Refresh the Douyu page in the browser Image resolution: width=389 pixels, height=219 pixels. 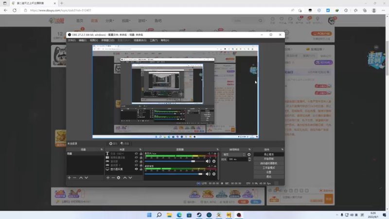pyautogui.click(x=15, y=10)
